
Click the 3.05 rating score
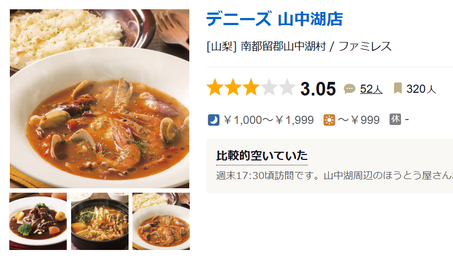coord(318,89)
